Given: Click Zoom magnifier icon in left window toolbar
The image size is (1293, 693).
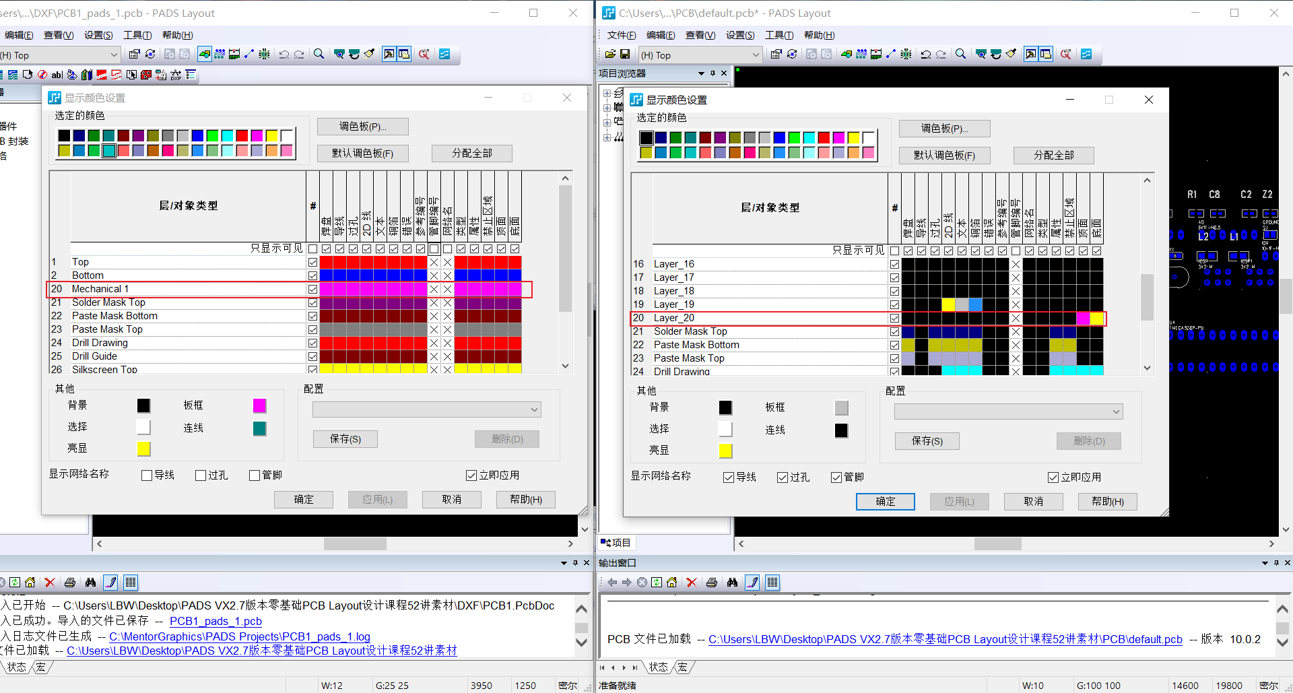Looking at the screenshot, I should click(x=319, y=55).
